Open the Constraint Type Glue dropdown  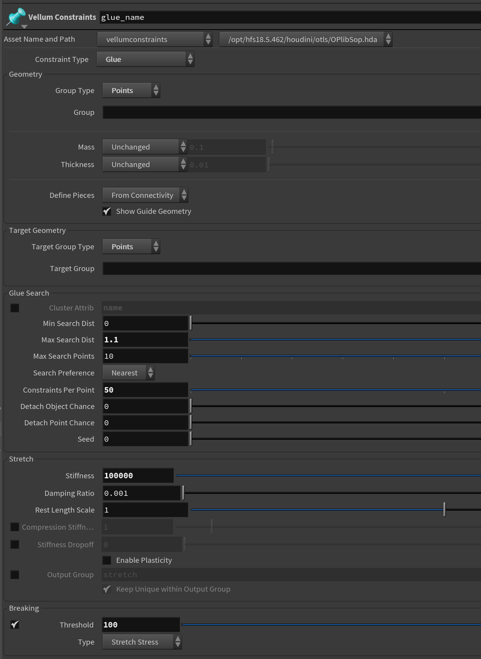pyautogui.click(x=145, y=59)
